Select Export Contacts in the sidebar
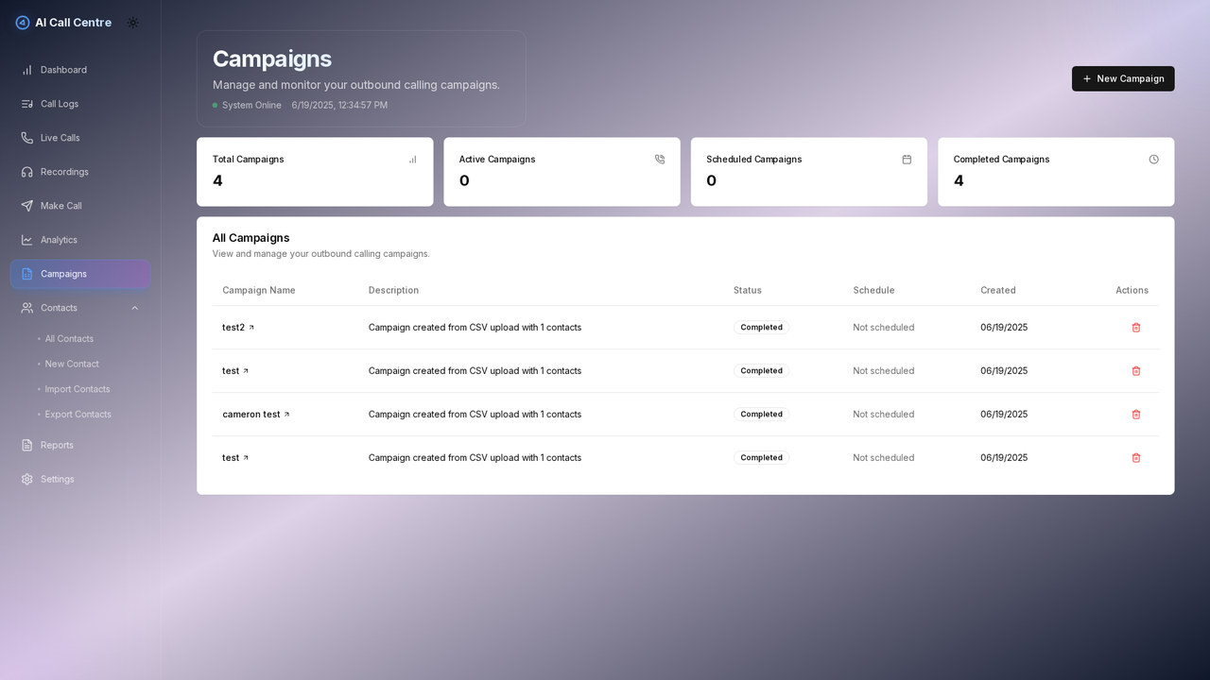This screenshot has width=1210, height=680. (78, 415)
